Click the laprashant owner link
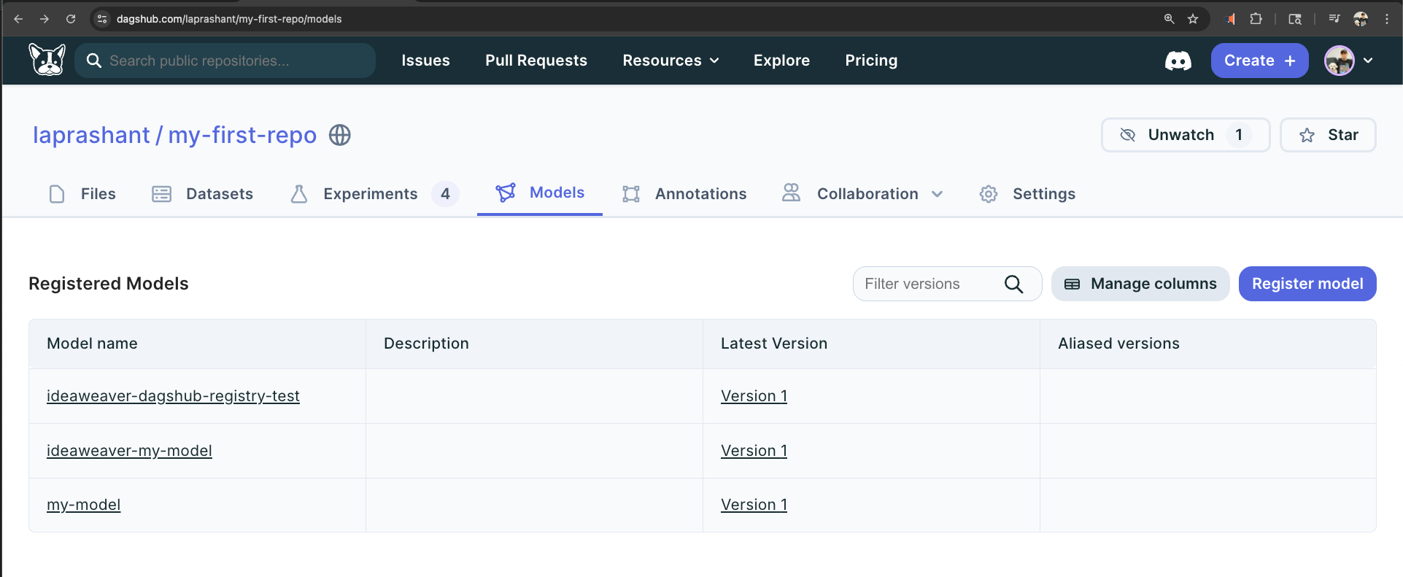Image resolution: width=1403 pixels, height=577 pixels. pos(91,135)
